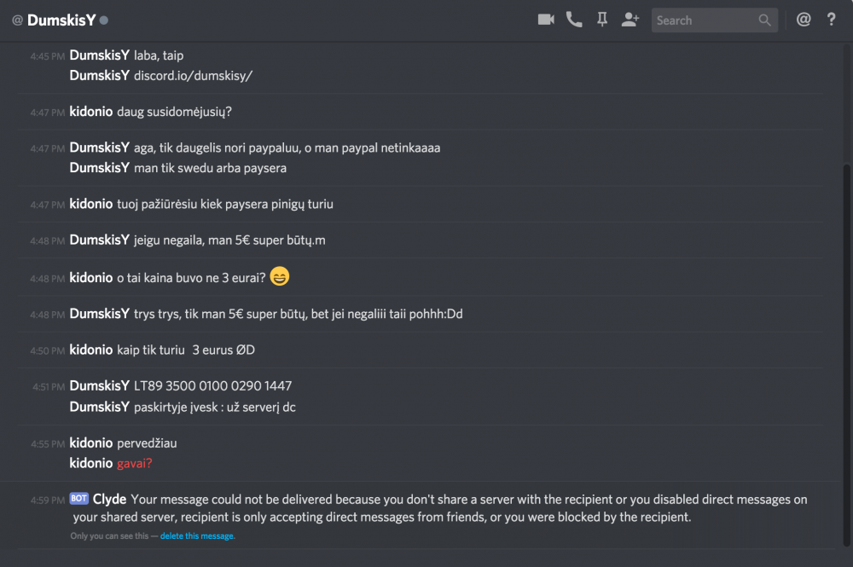Click the grinning emoji in kidonio's message

[x=279, y=276]
